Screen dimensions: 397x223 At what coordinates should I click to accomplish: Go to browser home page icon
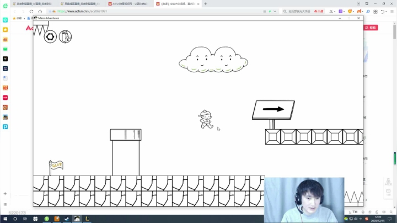pyautogui.click(x=40, y=12)
